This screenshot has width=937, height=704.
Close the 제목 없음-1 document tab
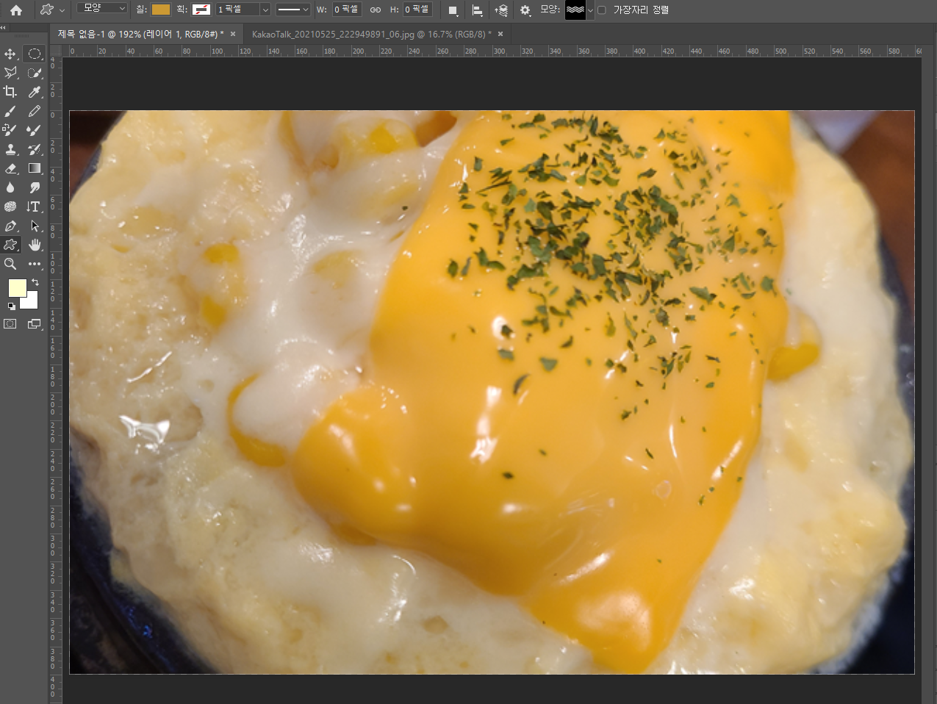pos(233,34)
